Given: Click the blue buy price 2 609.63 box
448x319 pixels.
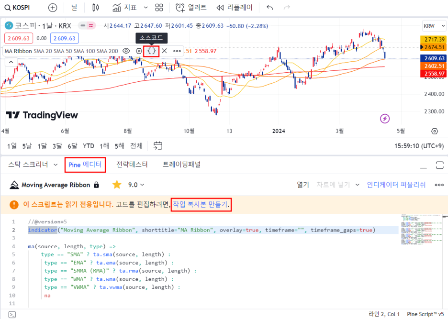Looking at the screenshot, I should point(64,38).
